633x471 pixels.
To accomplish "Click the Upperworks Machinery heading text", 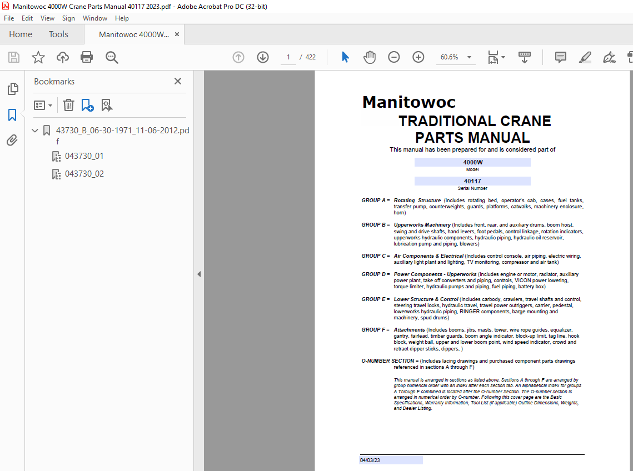I will coord(422,225).
